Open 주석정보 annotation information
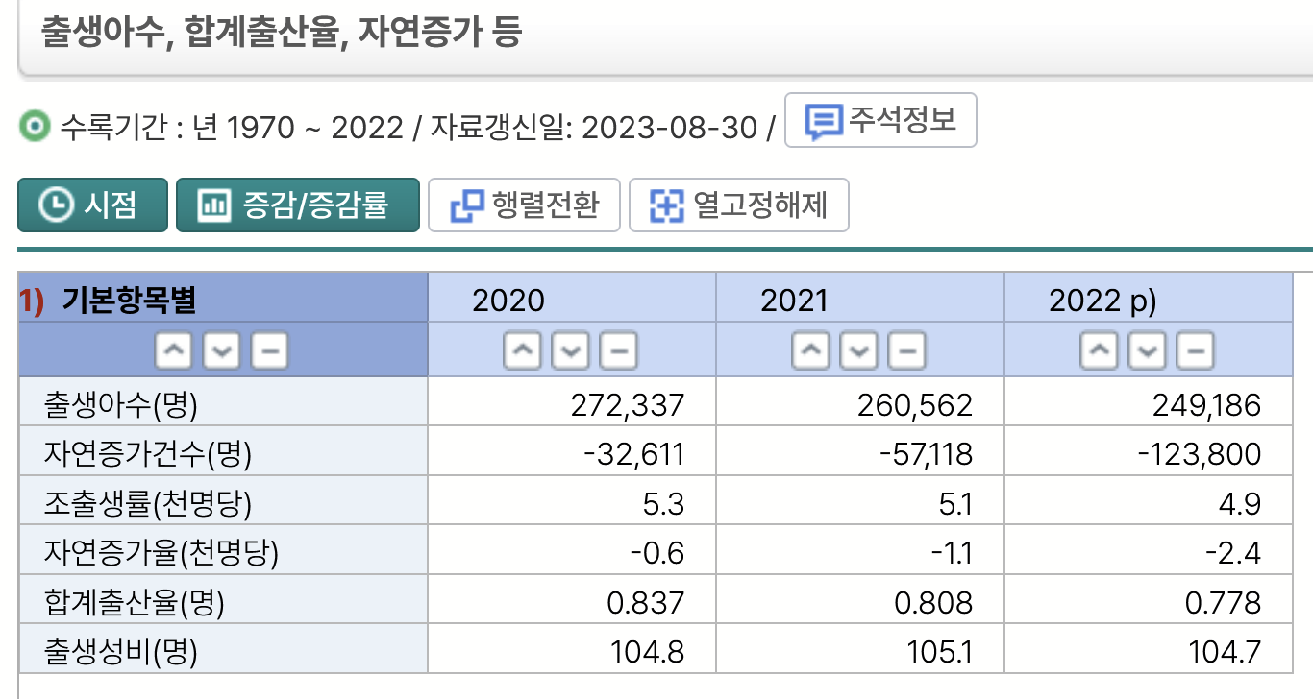 (879, 119)
